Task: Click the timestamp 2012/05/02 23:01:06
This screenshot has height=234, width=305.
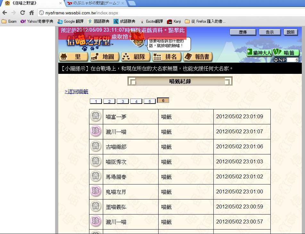Action: (x=239, y=146)
